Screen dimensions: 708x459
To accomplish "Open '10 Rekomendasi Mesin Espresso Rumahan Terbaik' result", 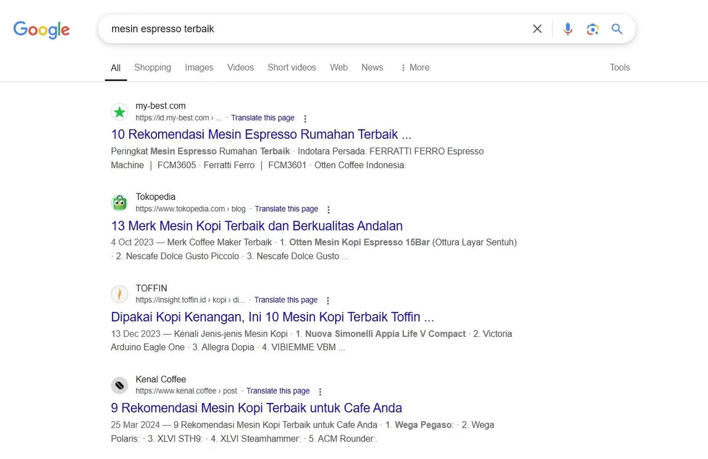I will [x=261, y=135].
